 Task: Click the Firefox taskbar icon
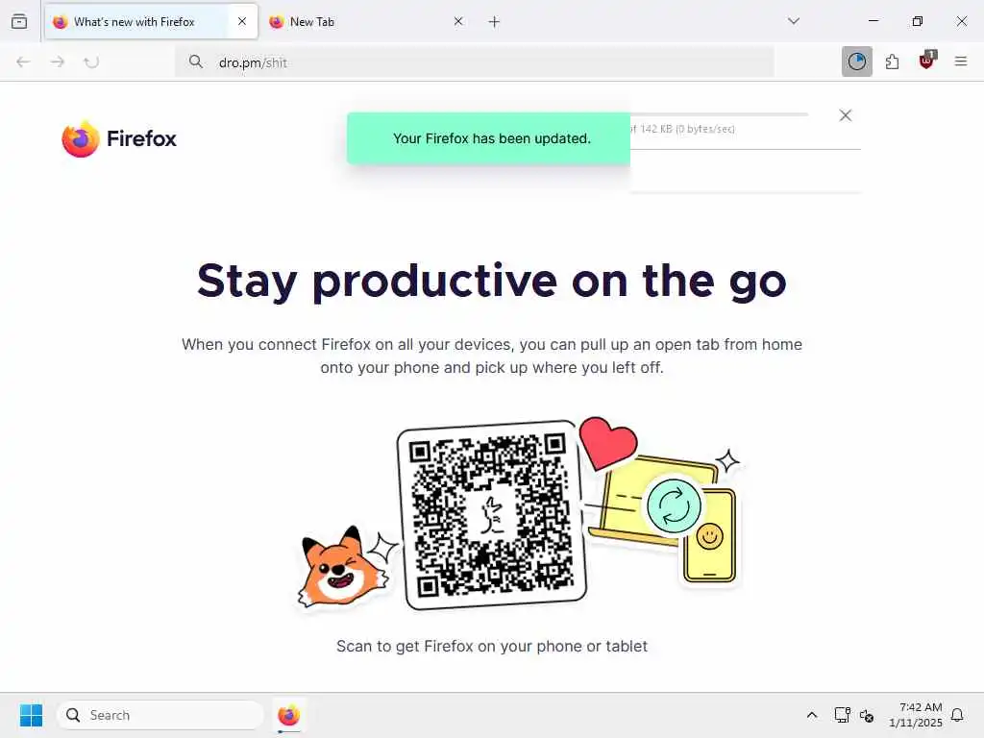pyautogui.click(x=288, y=715)
